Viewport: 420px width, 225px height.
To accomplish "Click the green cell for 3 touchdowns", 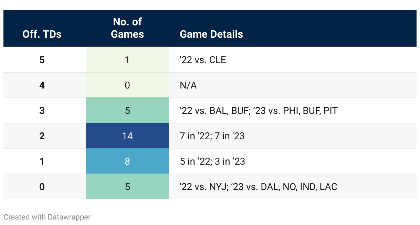I will 127,110.
